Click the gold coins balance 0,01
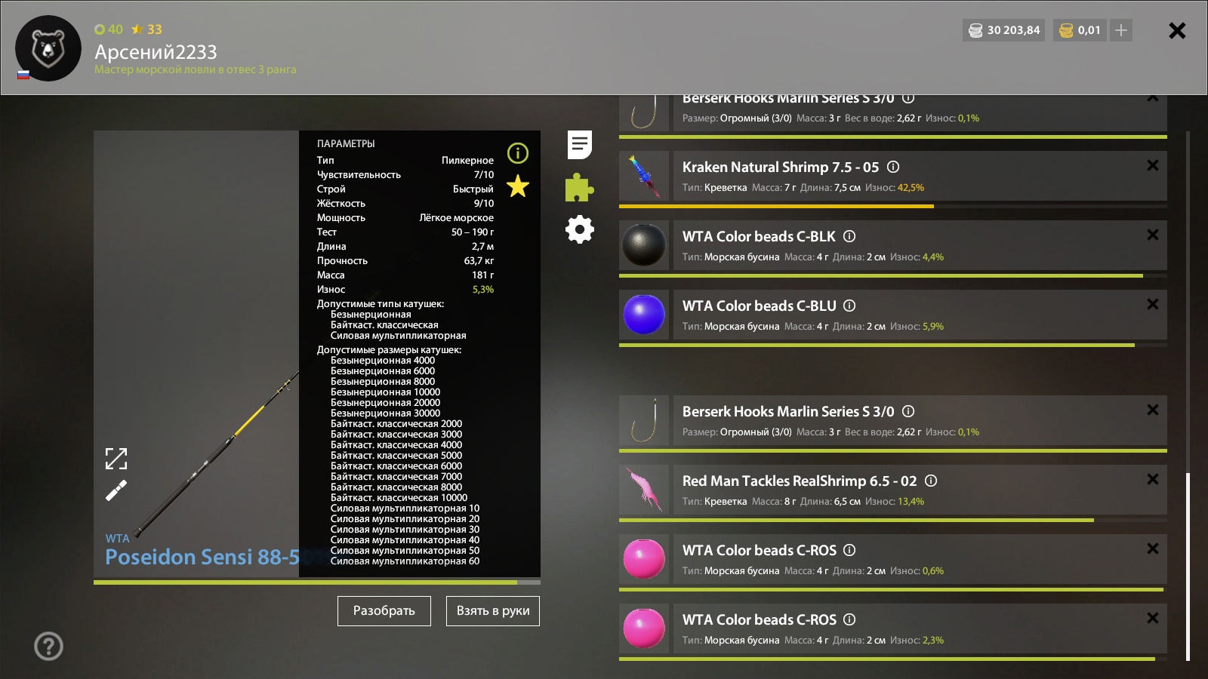The image size is (1208, 679). pos(1081,30)
